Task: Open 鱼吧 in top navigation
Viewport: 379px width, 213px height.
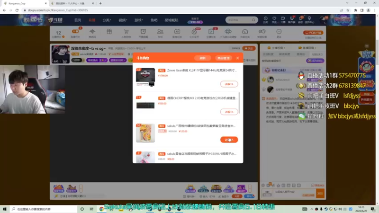Action: coord(154,20)
